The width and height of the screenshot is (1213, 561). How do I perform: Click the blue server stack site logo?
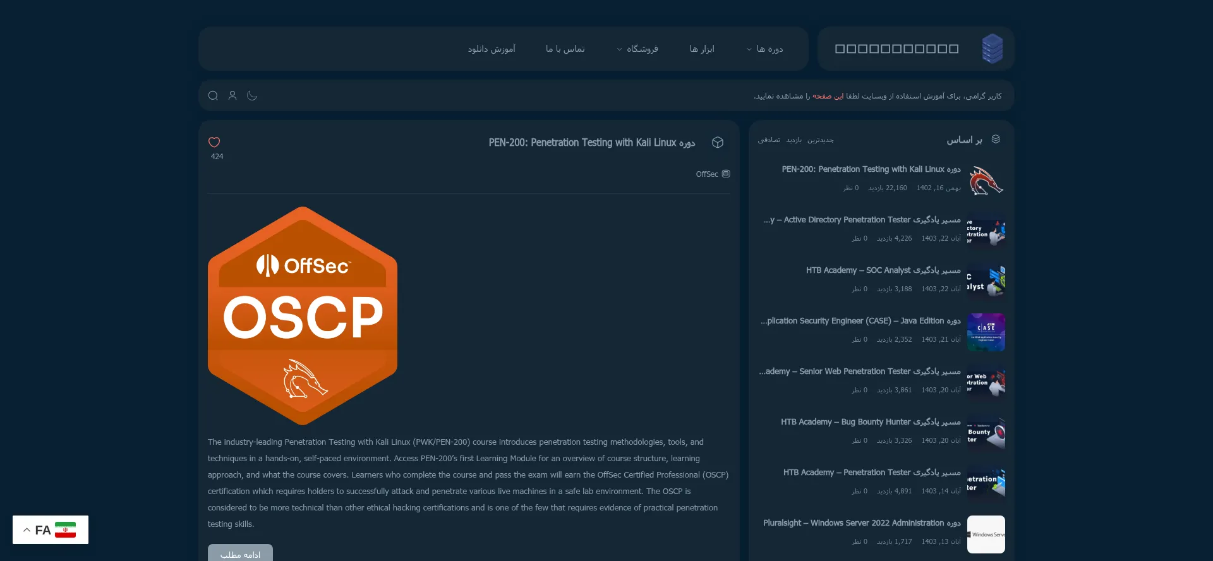point(992,49)
